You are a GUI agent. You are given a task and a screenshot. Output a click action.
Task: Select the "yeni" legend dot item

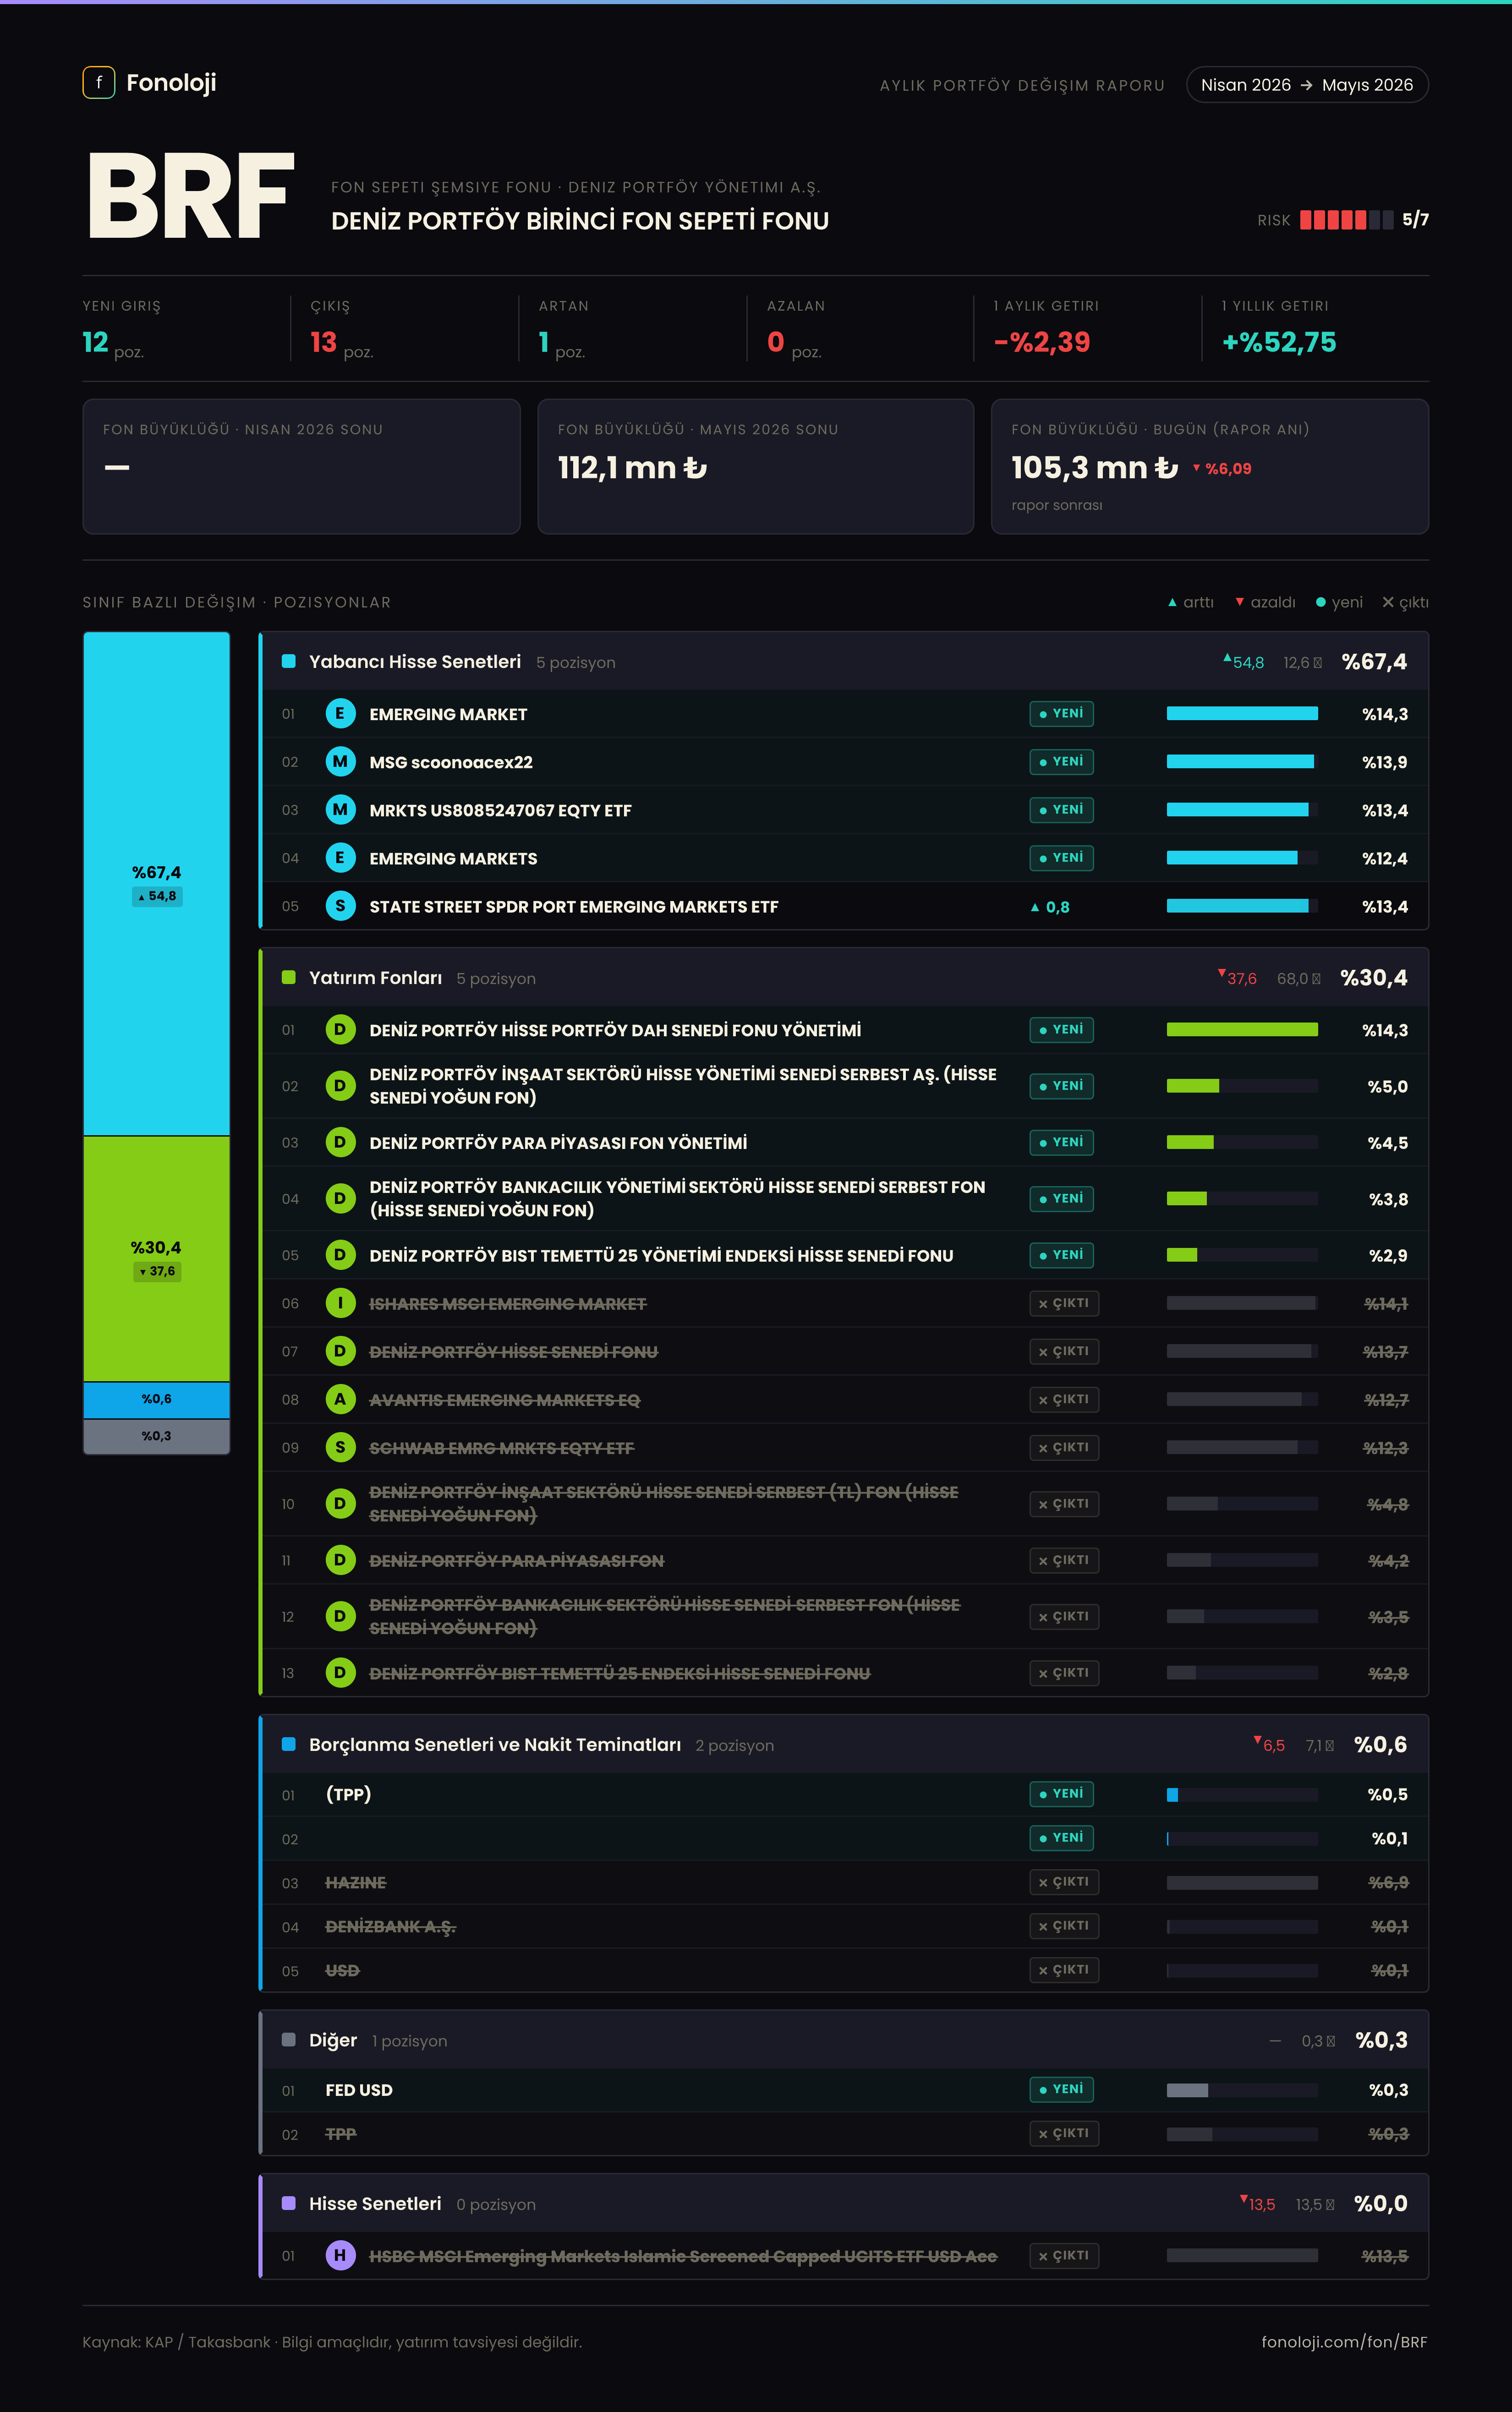tap(1339, 602)
